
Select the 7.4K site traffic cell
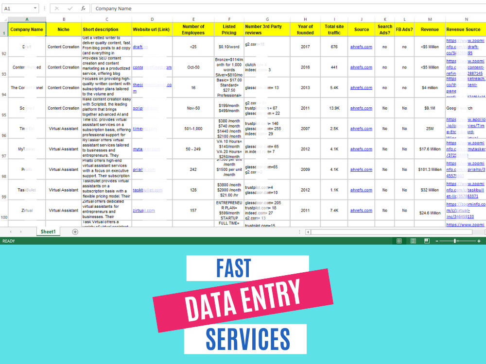[x=334, y=211]
